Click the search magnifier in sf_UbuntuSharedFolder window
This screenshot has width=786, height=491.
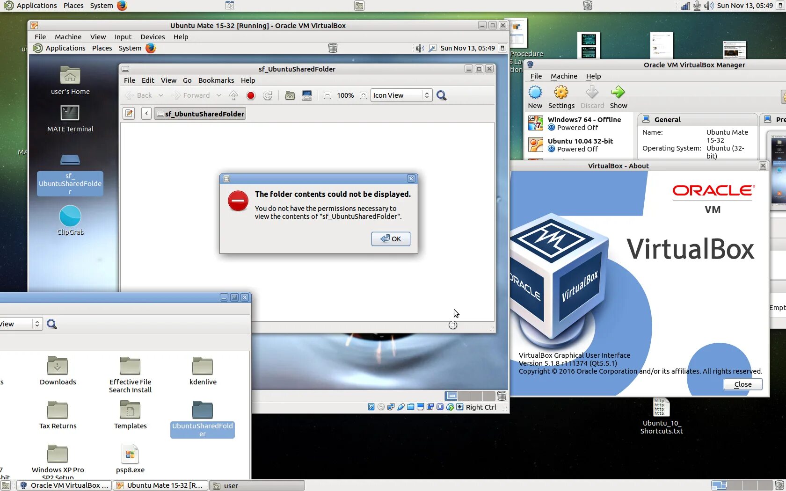tap(441, 95)
